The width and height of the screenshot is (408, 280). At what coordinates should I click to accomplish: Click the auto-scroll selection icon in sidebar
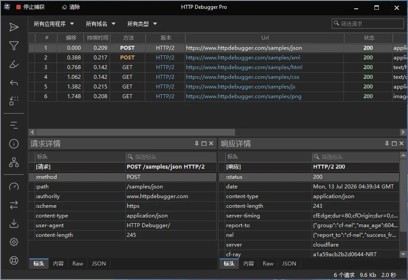point(14,101)
